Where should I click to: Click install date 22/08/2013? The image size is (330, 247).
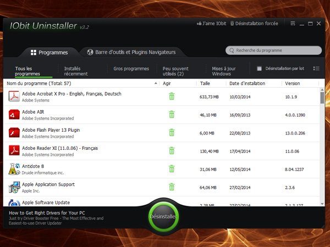pos(240,133)
